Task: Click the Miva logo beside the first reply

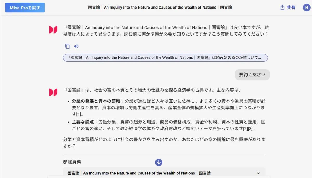Action: pos(53,30)
